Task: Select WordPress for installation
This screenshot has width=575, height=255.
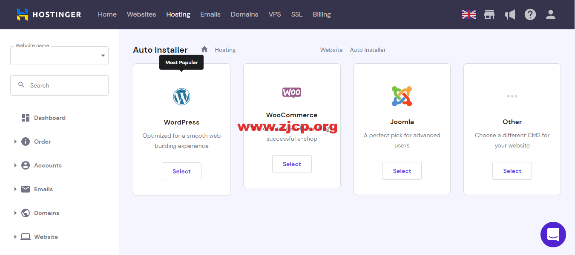Action: pyautogui.click(x=181, y=171)
